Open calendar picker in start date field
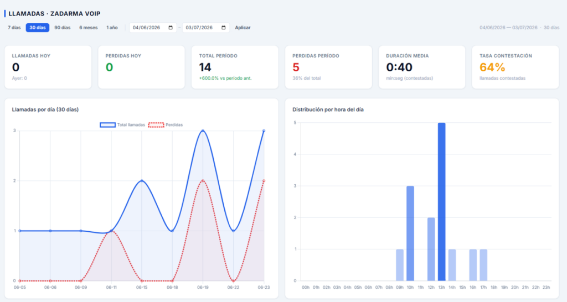 (x=171, y=28)
